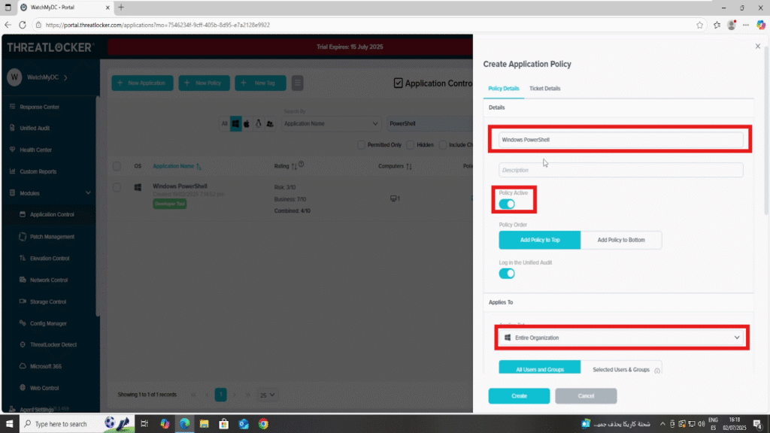The height and width of the screenshot is (433, 770).
Task: Open the Network Control module
Action: pyautogui.click(x=49, y=280)
